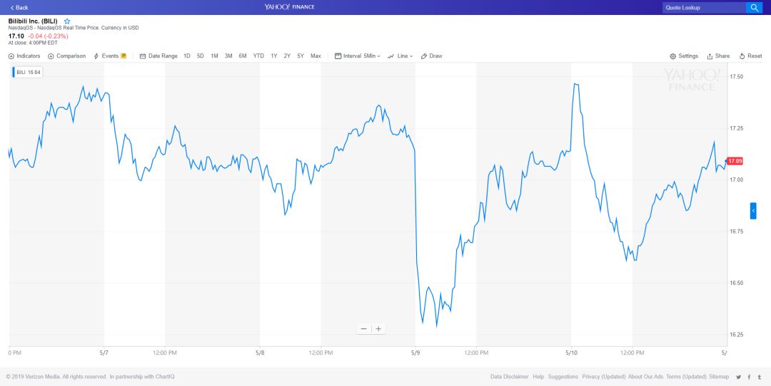Open Yahoo Finance Twitter page
This screenshot has width=771, height=386.
738,377
